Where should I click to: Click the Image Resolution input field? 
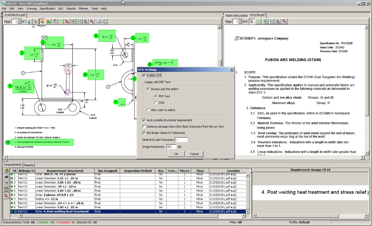pos(171,147)
